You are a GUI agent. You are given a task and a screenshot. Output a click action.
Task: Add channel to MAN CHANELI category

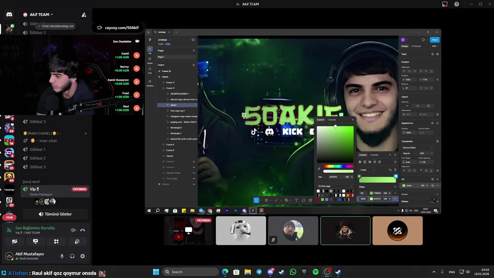pyautogui.click(x=86, y=133)
